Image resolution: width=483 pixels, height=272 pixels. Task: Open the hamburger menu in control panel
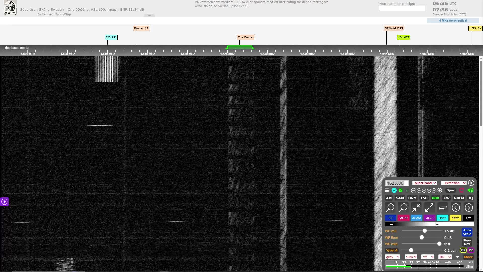(x=387, y=191)
